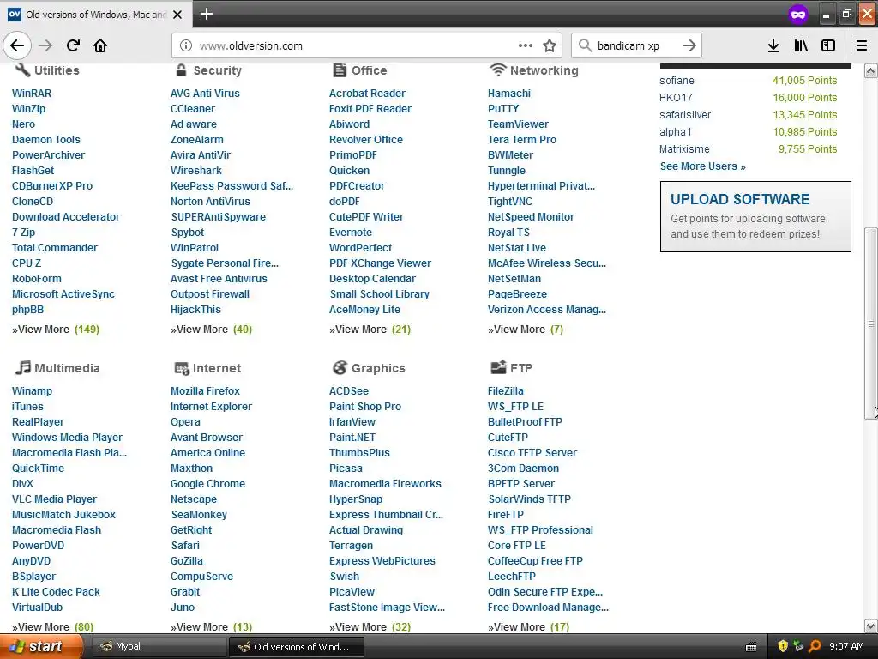Go back to the previous page
The image size is (878, 659).
coord(17,45)
